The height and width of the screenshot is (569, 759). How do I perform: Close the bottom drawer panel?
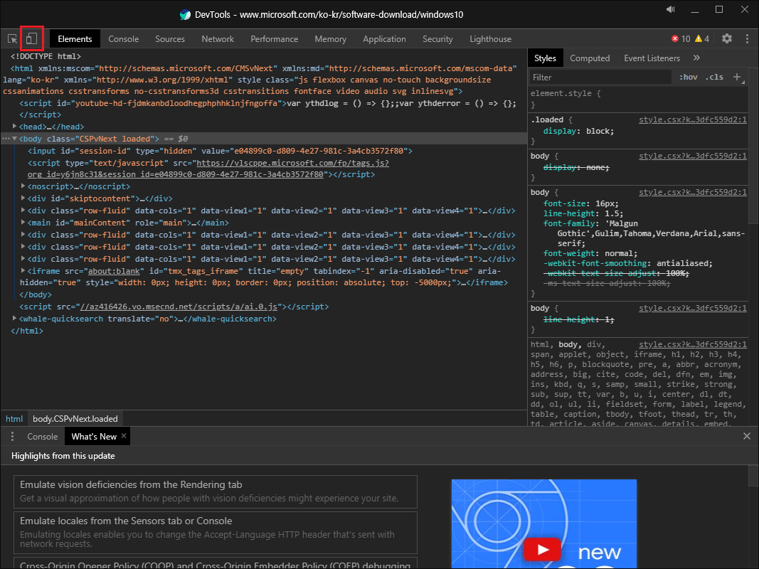coord(747,436)
